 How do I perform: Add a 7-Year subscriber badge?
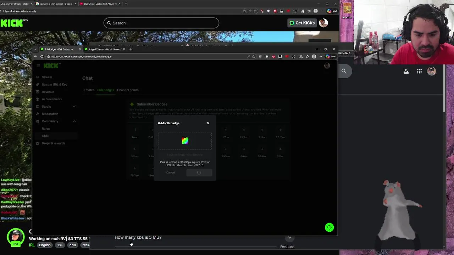280,149
